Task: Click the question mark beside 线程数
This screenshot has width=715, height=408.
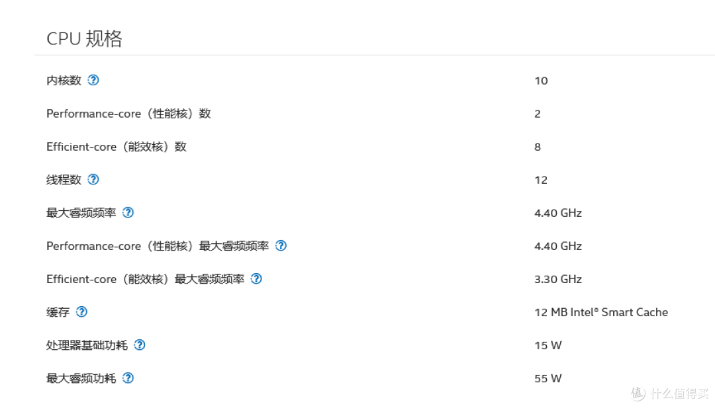Action: tap(93, 179)
